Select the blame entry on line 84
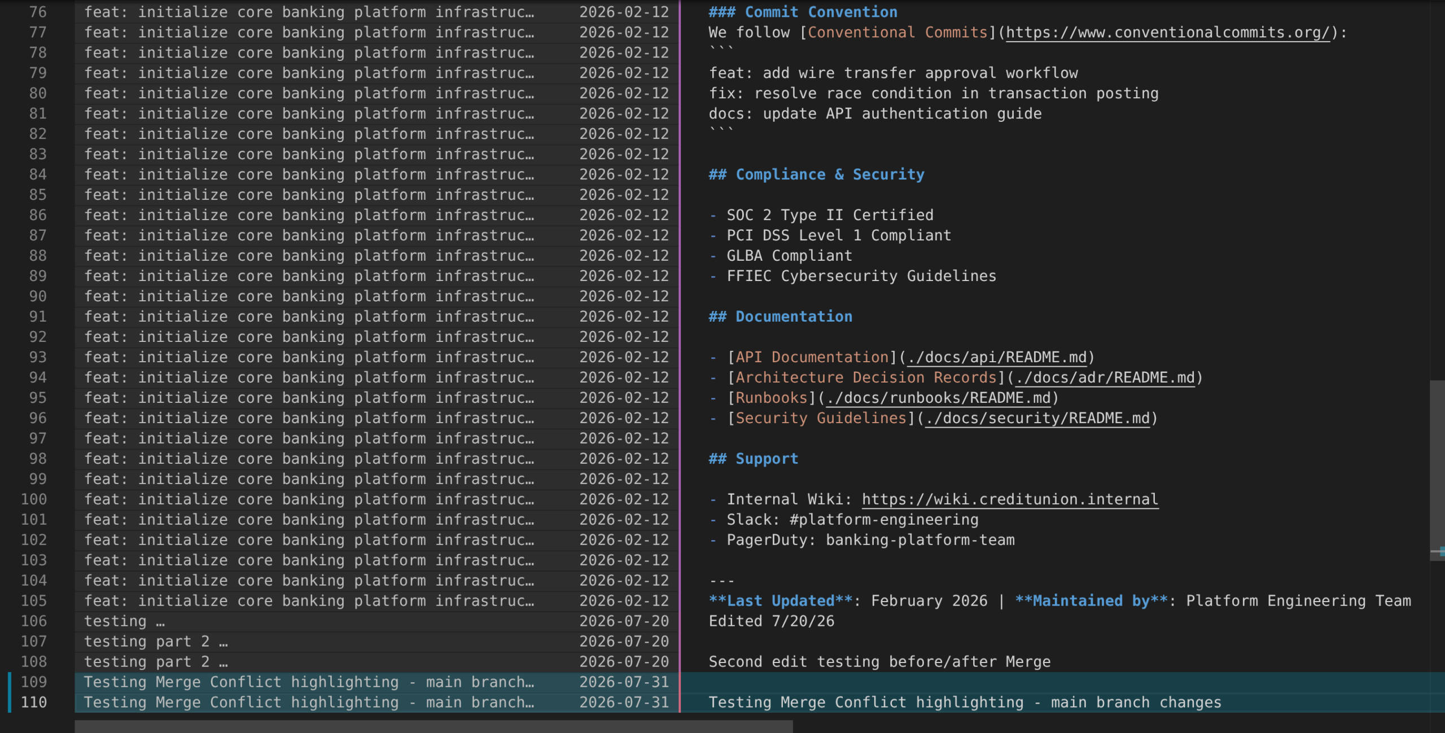This screenshot has height=733, width=1445. coord(376,175)
